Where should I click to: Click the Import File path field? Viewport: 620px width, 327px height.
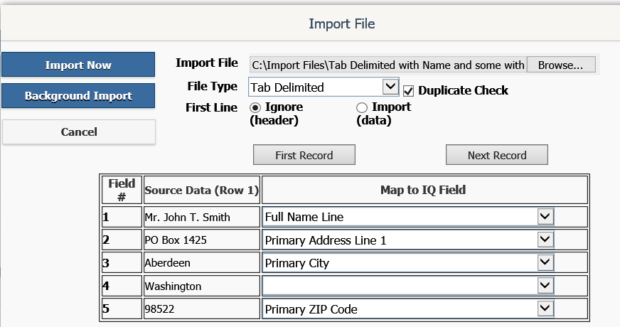(x=387, y=65)
